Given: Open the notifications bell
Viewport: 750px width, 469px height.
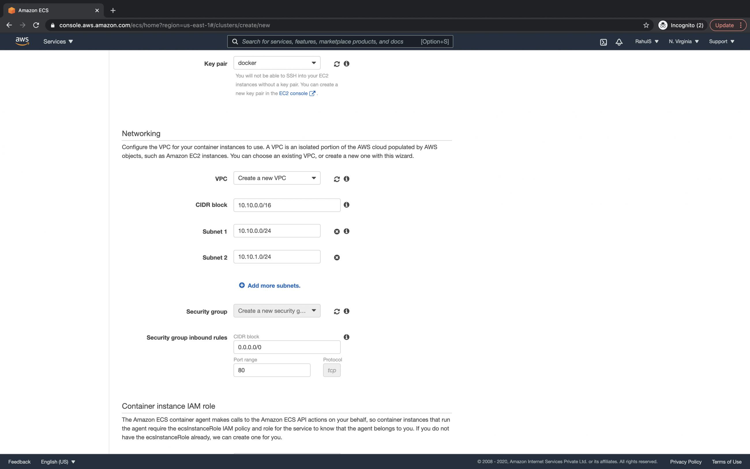Looking at the screenshot, I should pyautogui.click(x=618, y=42).
